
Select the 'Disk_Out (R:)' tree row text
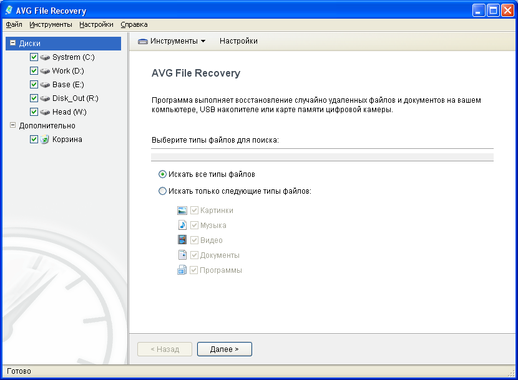76,98
